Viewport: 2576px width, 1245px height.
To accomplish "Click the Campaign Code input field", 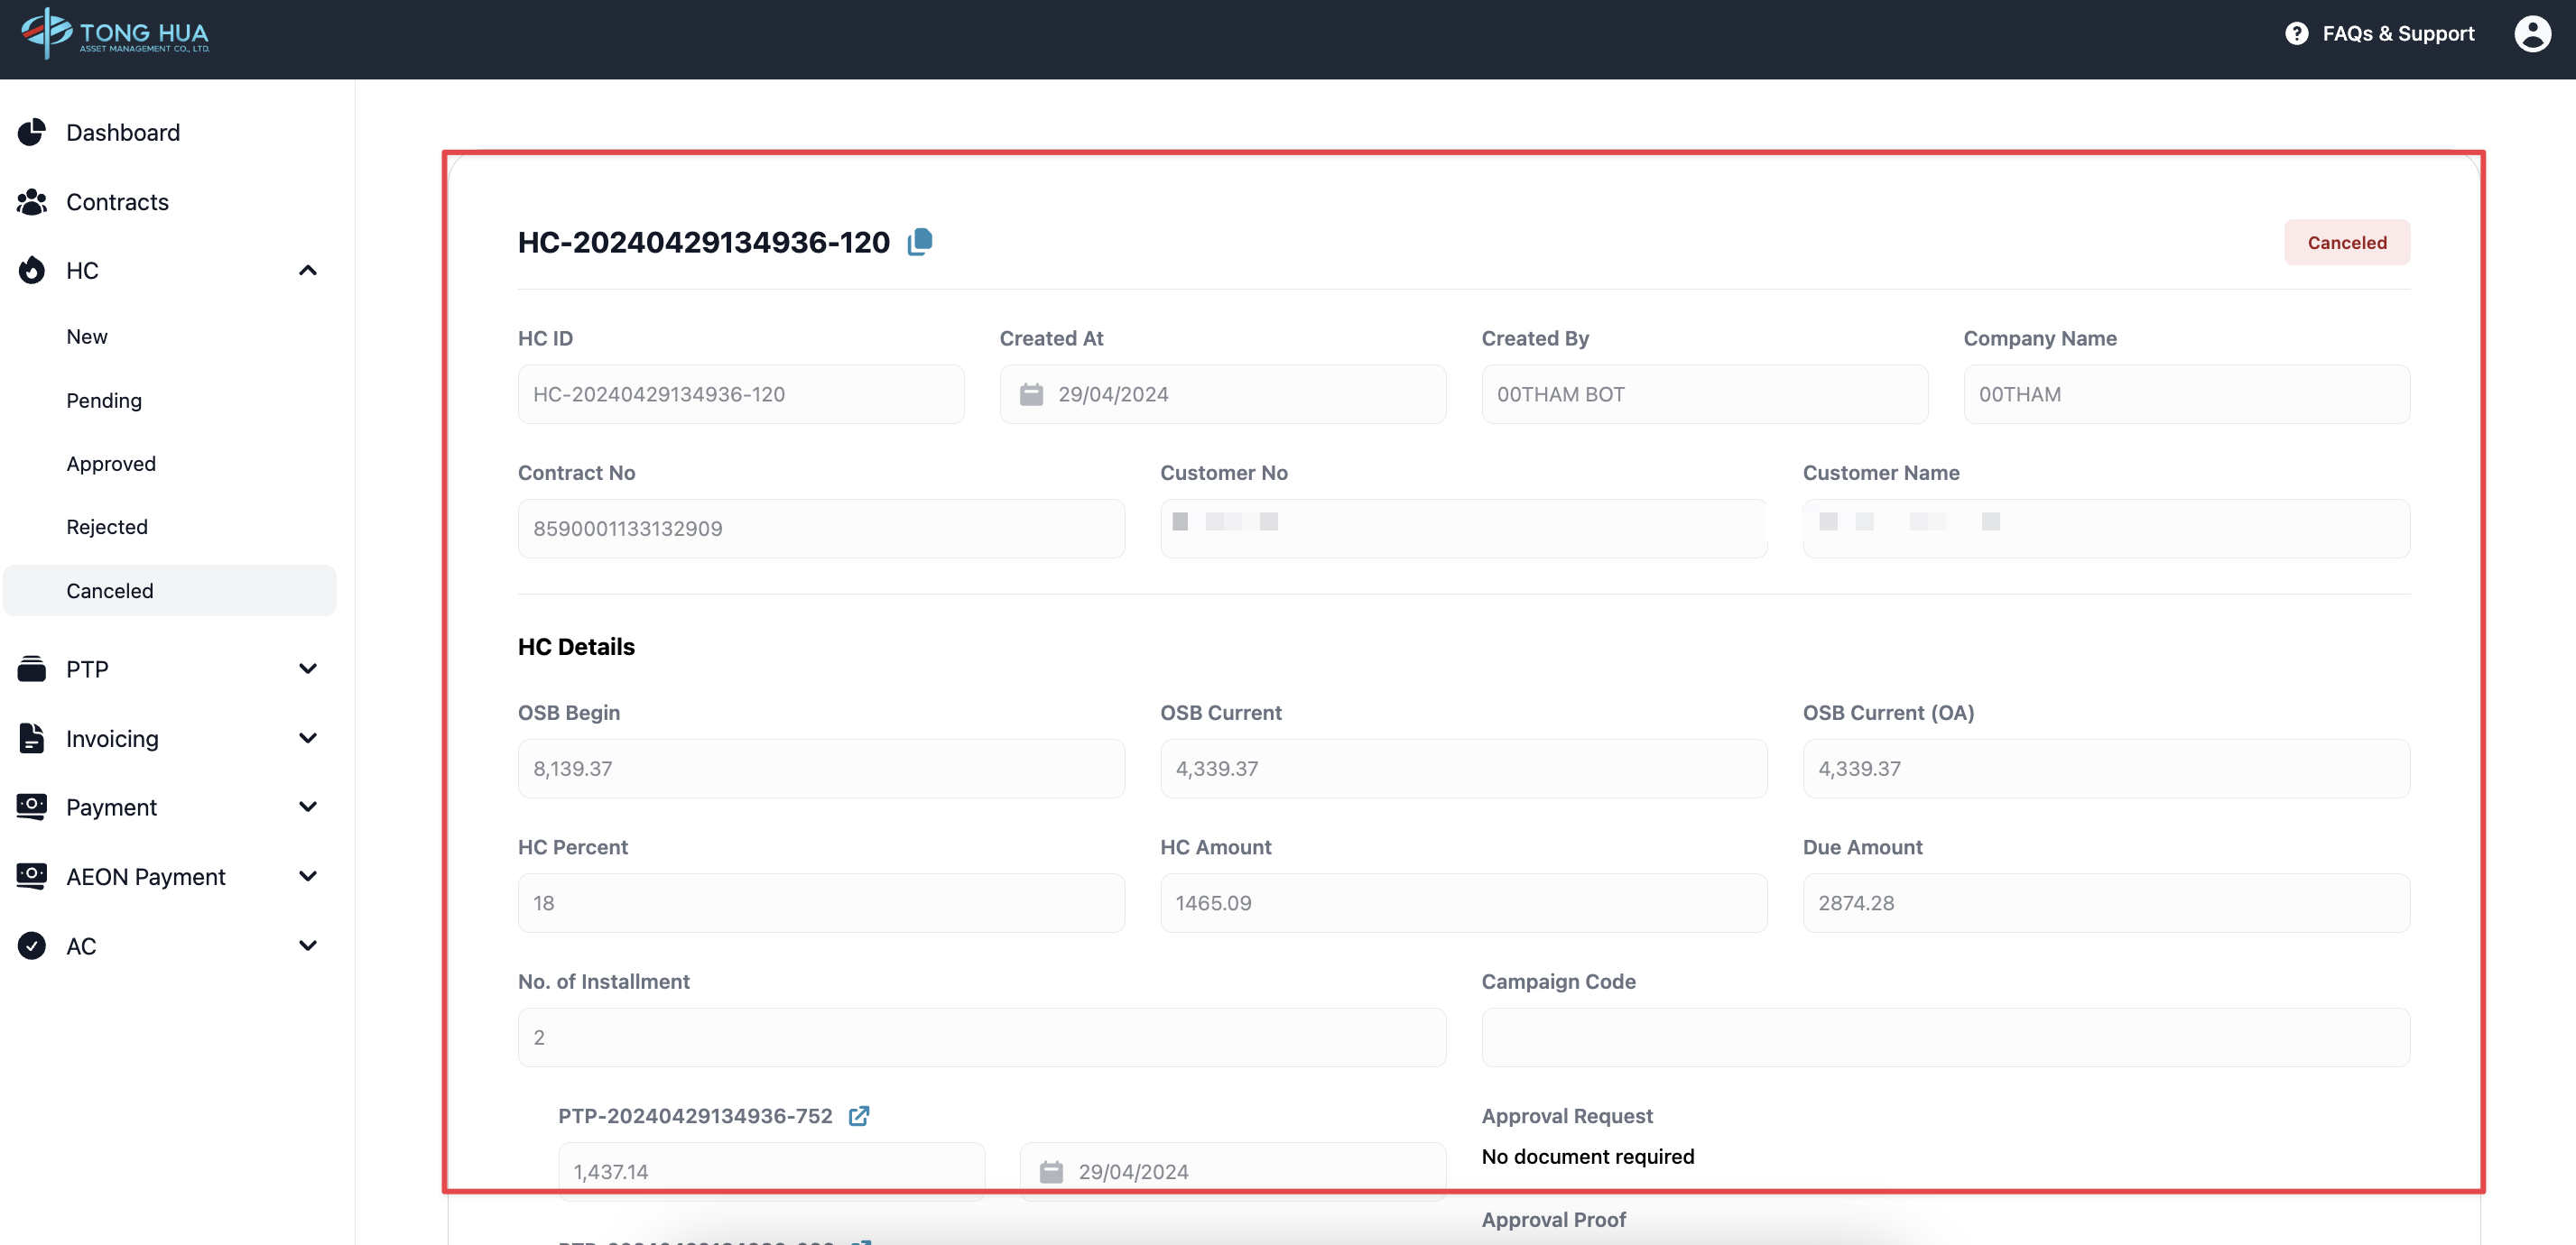I will tap(1945, 1037).
